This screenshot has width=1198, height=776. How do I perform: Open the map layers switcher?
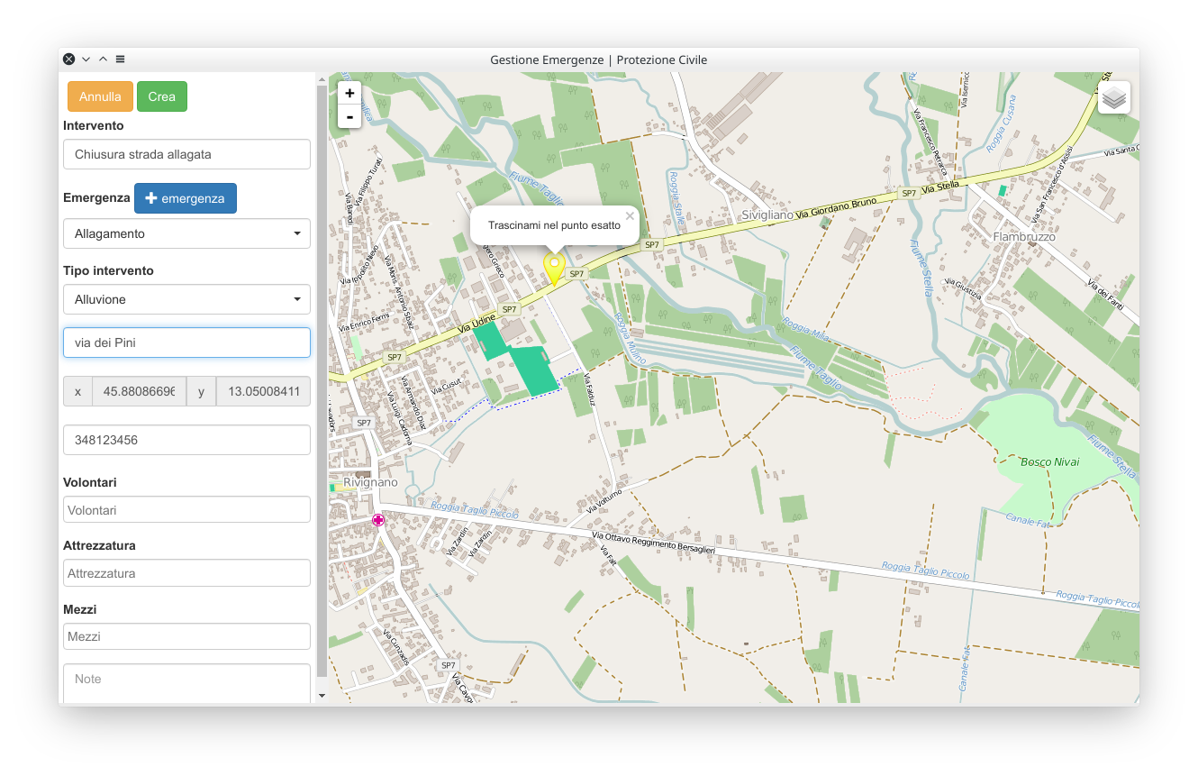(1114, 97)
